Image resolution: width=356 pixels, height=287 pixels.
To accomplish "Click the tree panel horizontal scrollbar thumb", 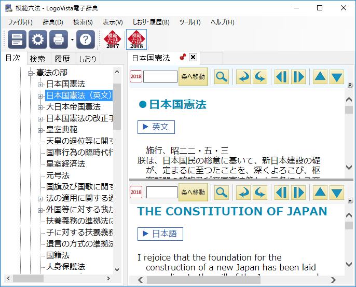I will pyautogui.click(x=29, y=278).
